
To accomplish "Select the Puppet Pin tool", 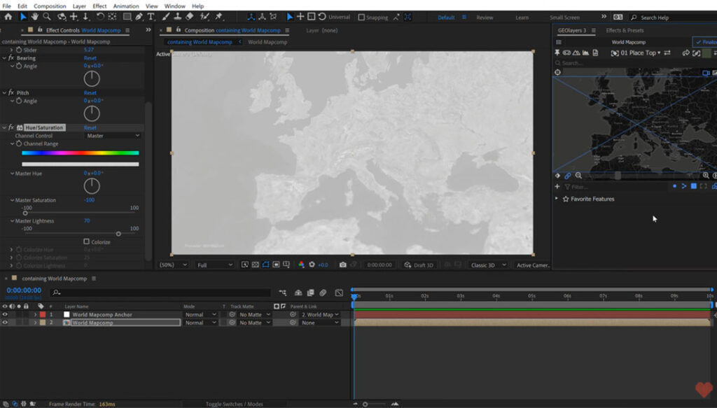I will (218, 17).
